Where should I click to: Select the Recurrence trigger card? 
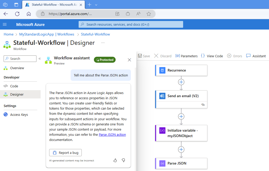click(x=181, y=70)
